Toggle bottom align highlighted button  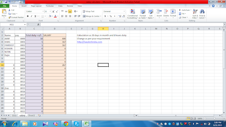(70, 11)
